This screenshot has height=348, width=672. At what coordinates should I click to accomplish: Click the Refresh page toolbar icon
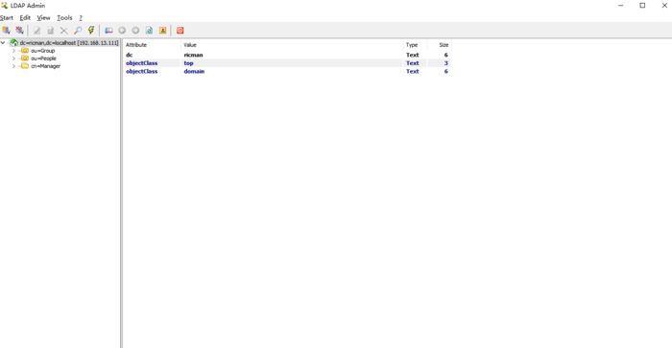click(149, 31)
